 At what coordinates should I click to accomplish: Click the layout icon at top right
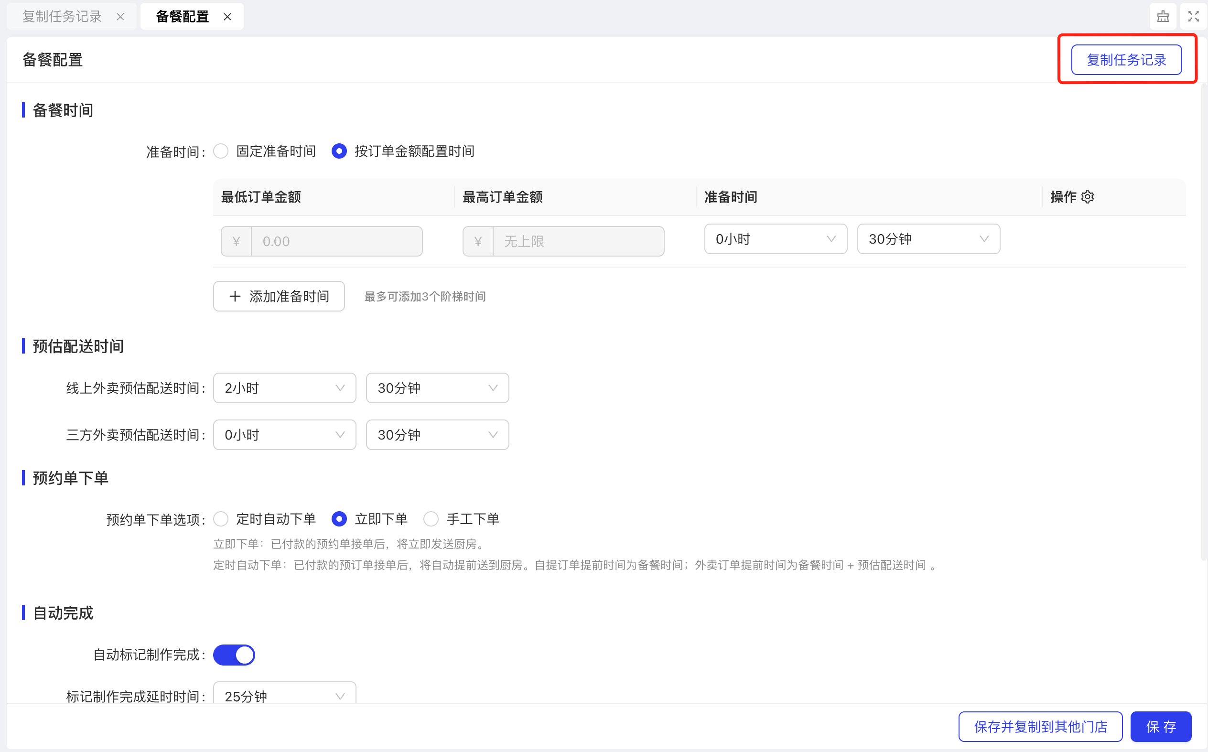pyautogui.click(x=1163, y=16)
